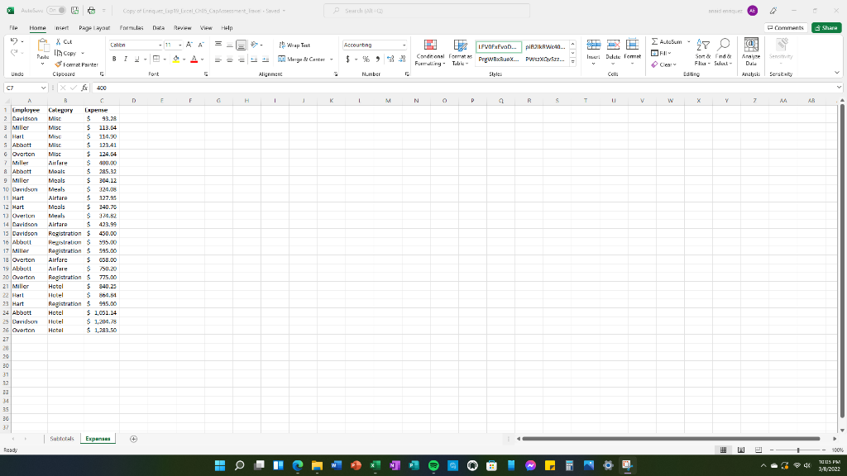Apply red font color

[194, 59]
